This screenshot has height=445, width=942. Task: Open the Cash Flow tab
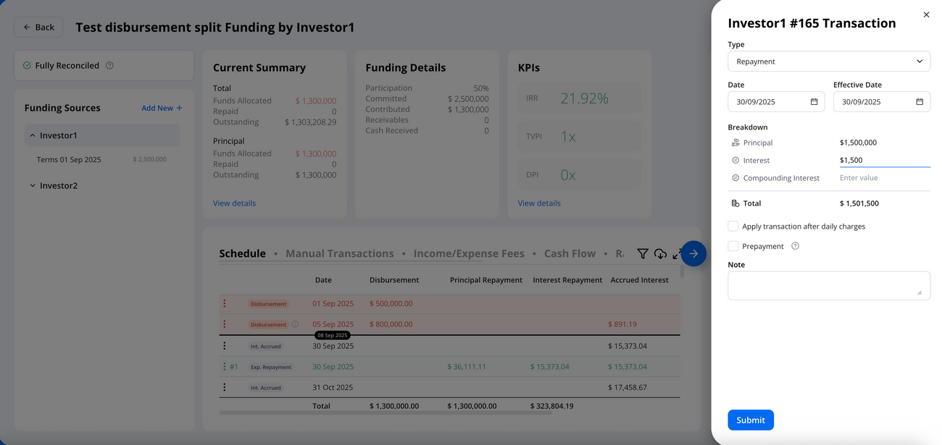tap(570, 253)
